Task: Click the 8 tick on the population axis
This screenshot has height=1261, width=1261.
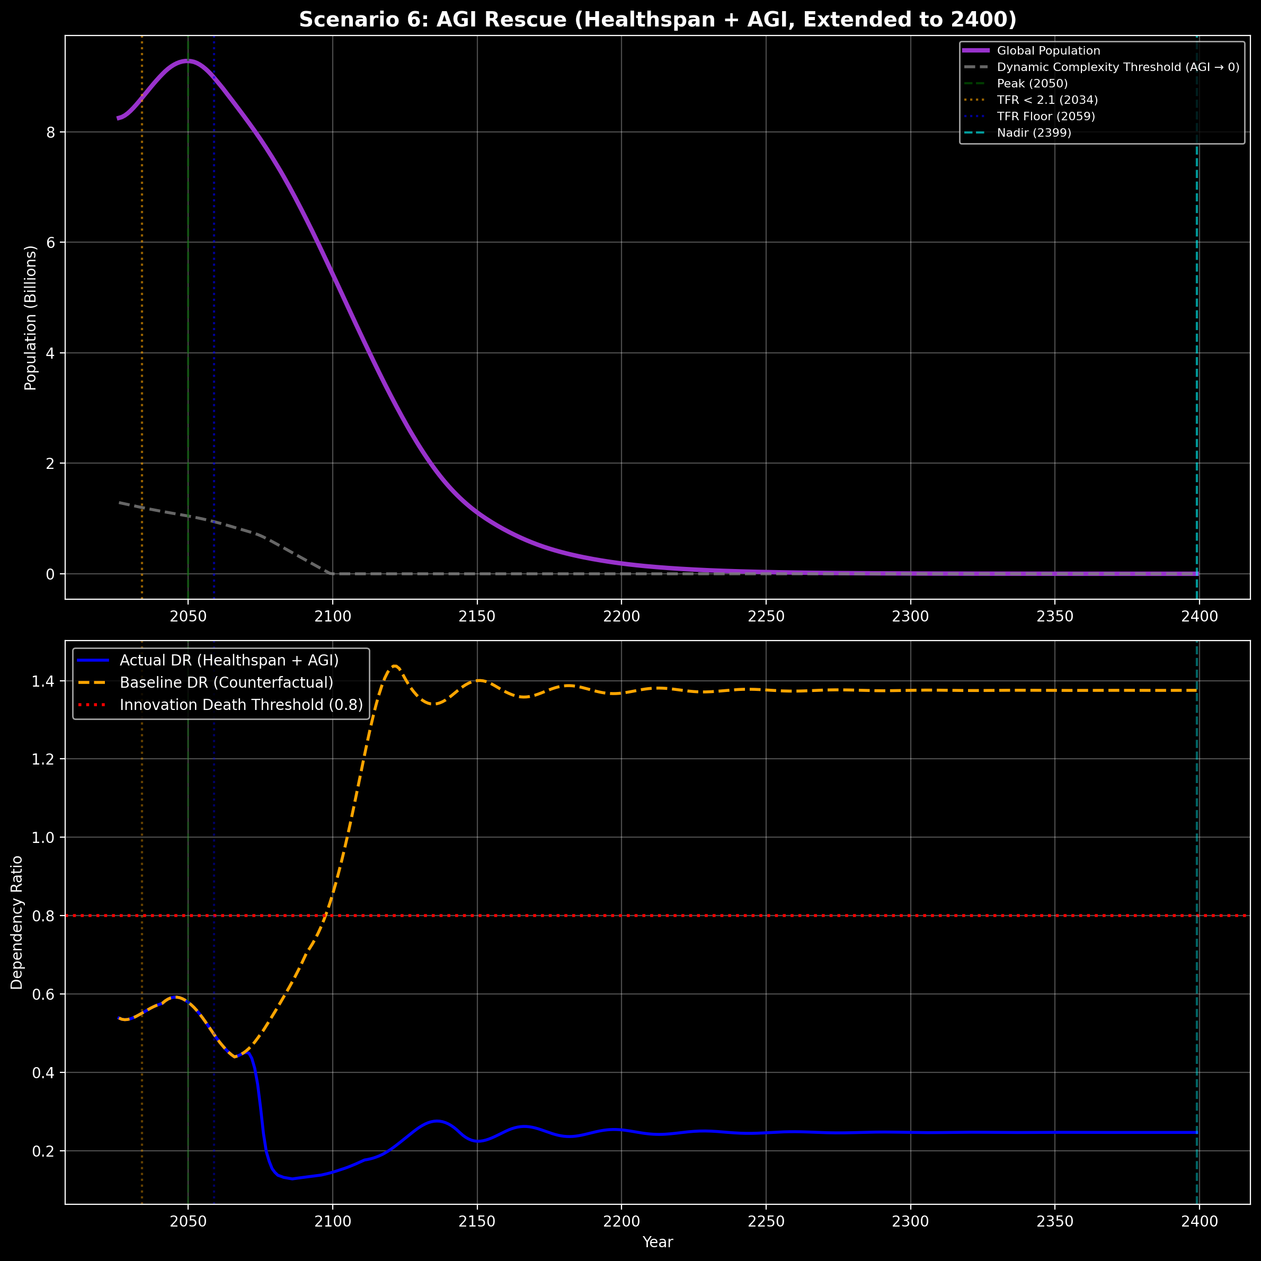Action: (51, 132)
